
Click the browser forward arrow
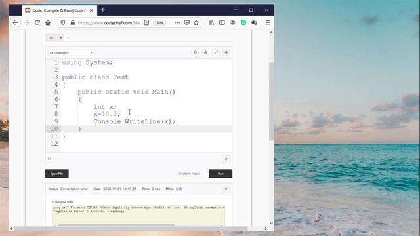pos(26,22)
